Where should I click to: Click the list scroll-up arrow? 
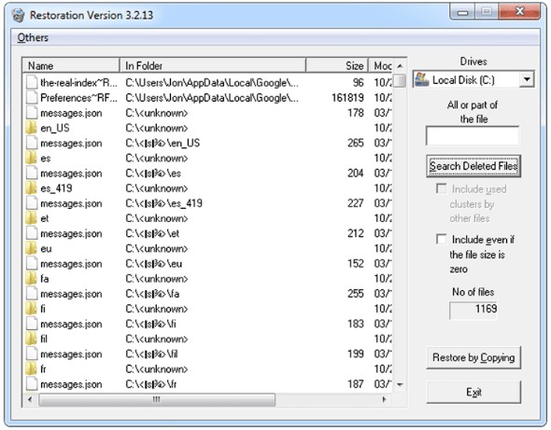(400, 66)
